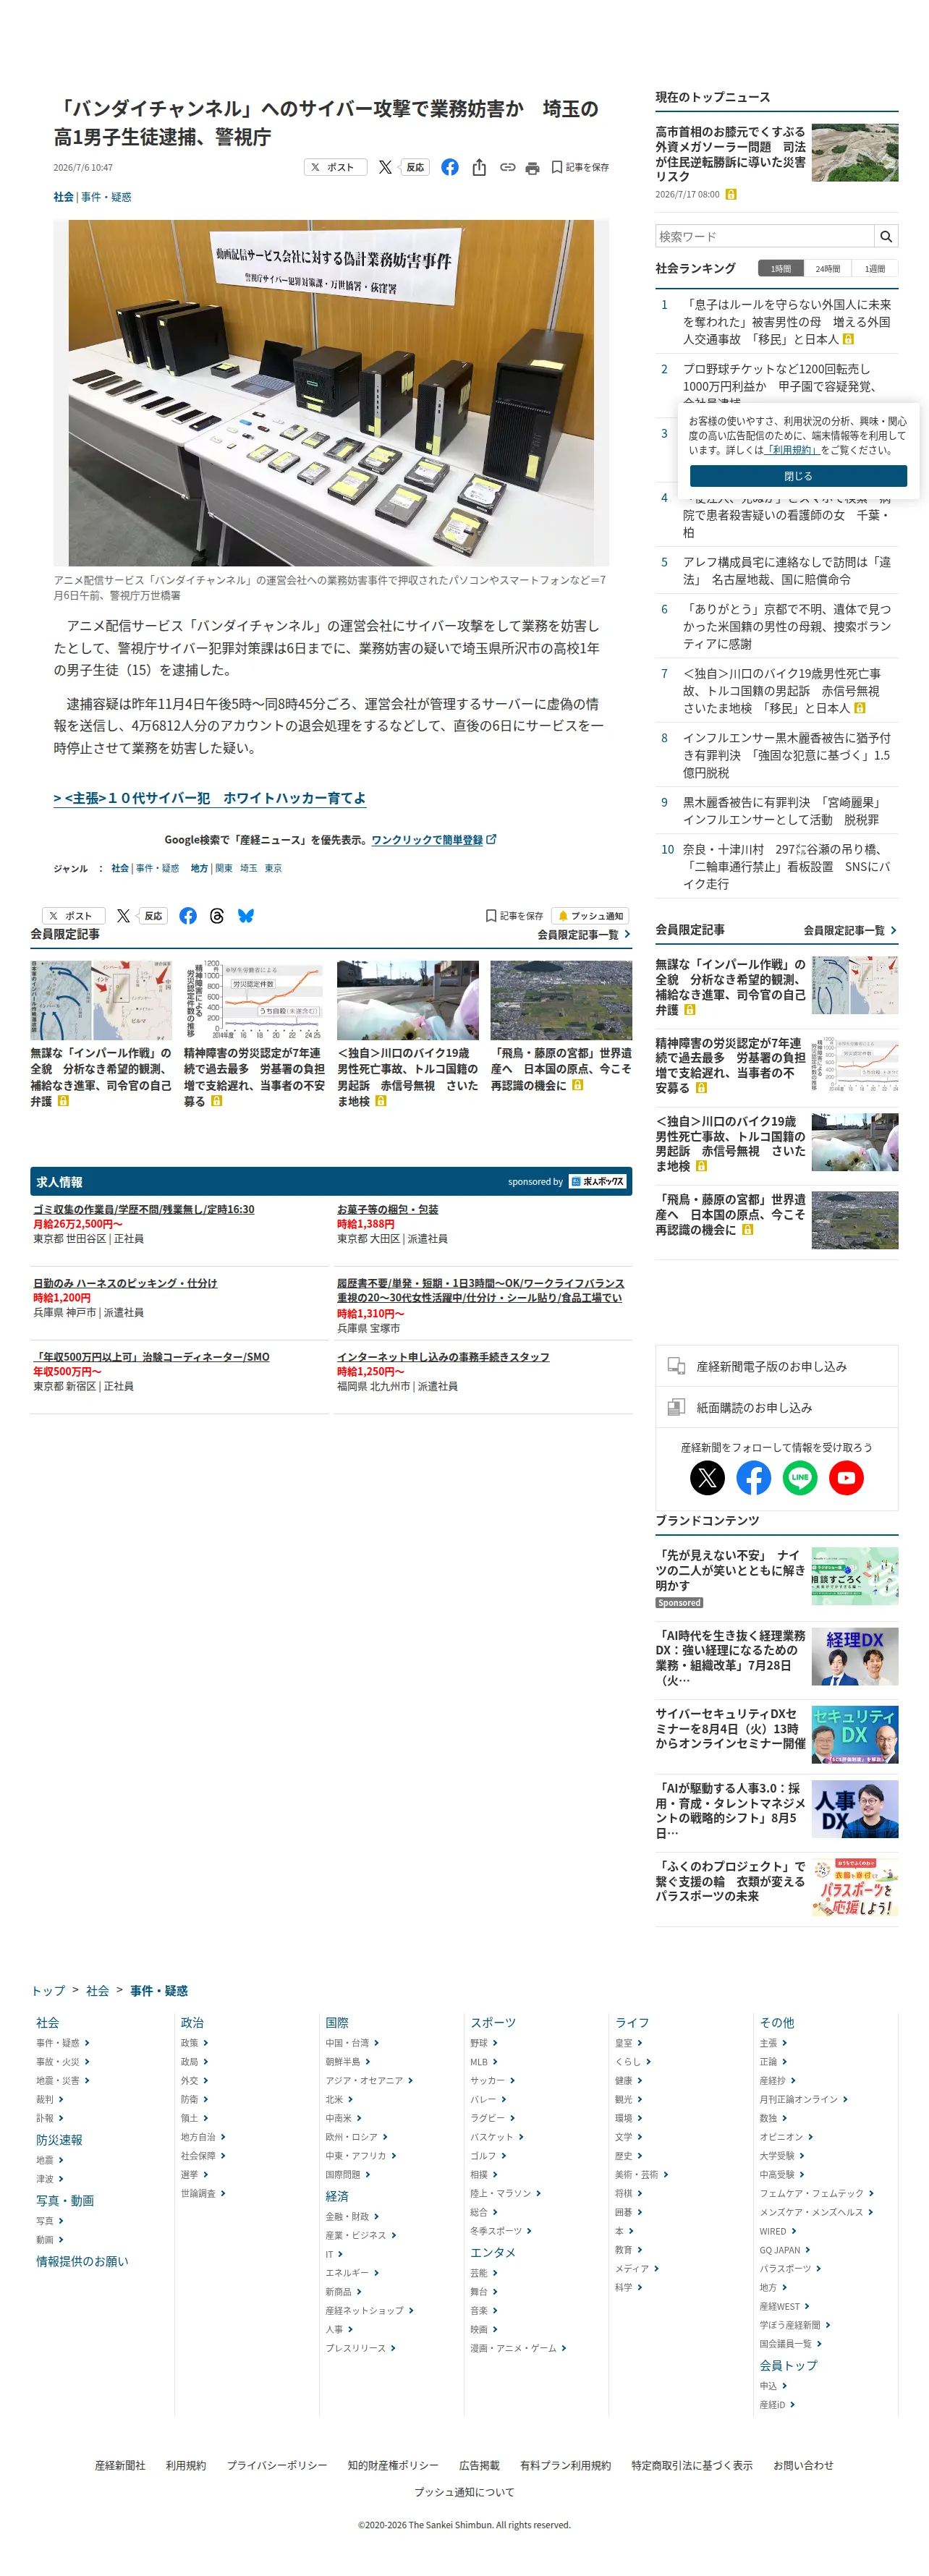Open the 埼玉 genre tag below the article
The width and height of the screenshot is (929, 2576).
pos(248,868)
